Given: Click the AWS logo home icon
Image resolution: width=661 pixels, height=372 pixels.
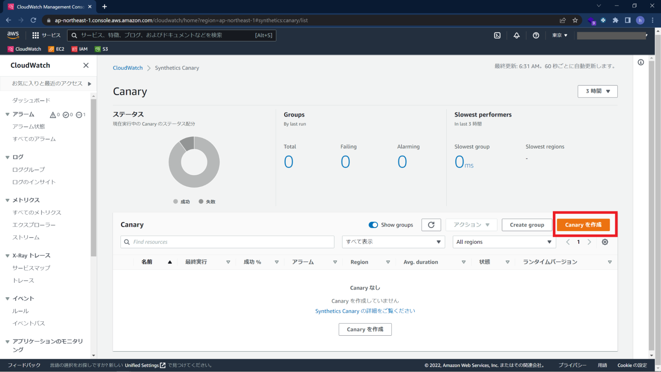Looking at the screenshot, I should coord(13,35).
